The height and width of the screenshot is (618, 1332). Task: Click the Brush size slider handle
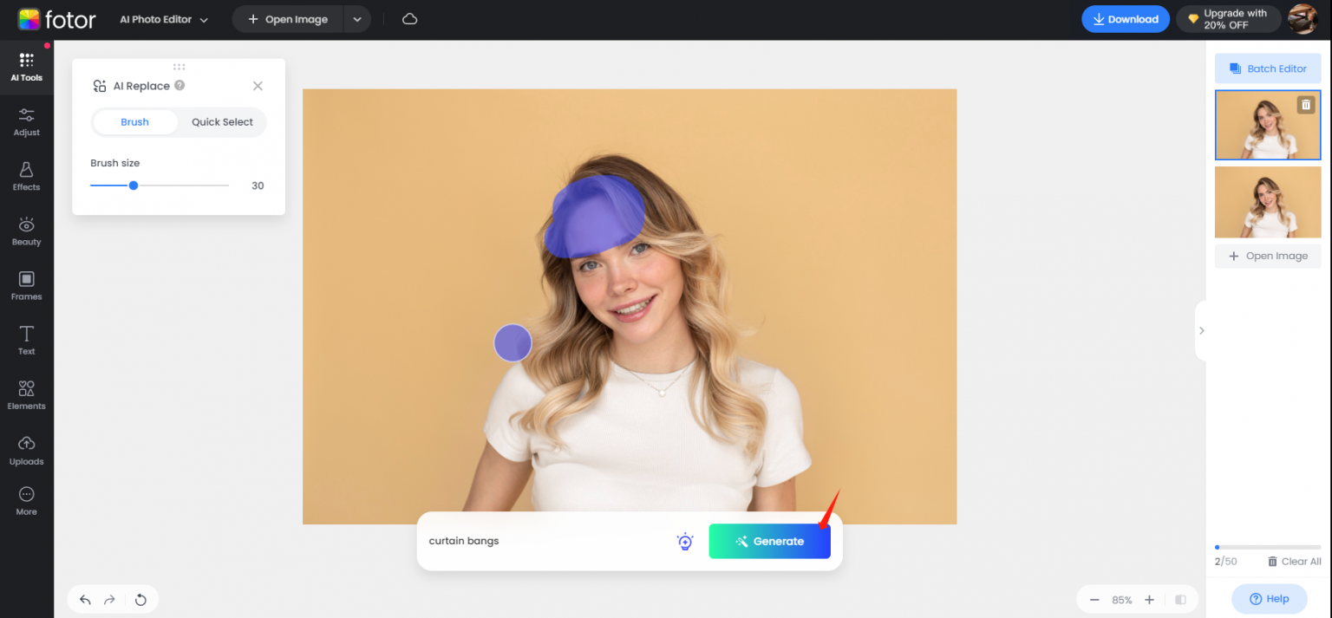134,185
